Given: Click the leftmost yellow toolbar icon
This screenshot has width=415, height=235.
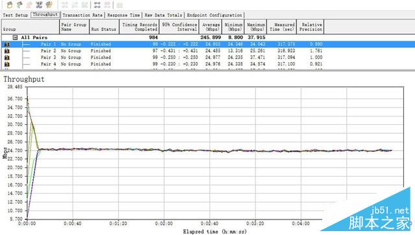Looking at the screenshot, I should [x=10, y=5].
